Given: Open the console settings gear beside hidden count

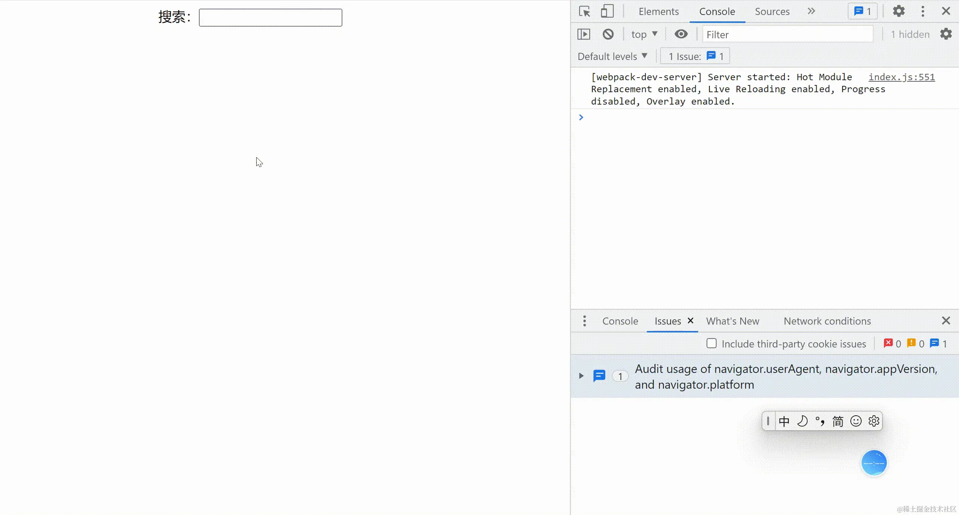Looking at the screenshot, I should click(x=946, y=34).
